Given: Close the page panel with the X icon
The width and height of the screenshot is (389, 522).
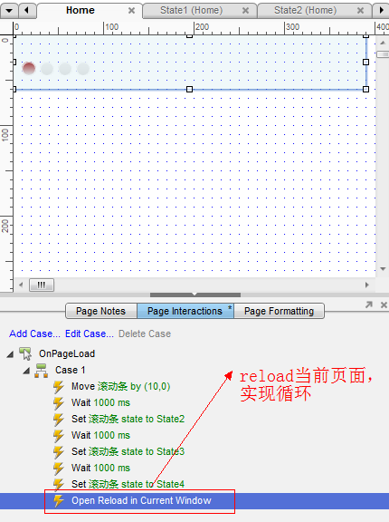Looking at the screenshot, I should pyautogui.click(x=384, y=304).
